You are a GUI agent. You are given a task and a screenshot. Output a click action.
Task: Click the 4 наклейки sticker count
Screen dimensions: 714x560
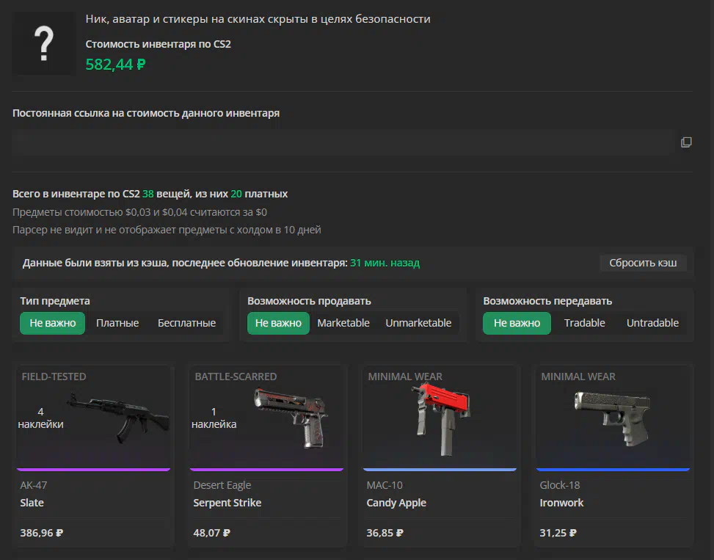40,418
